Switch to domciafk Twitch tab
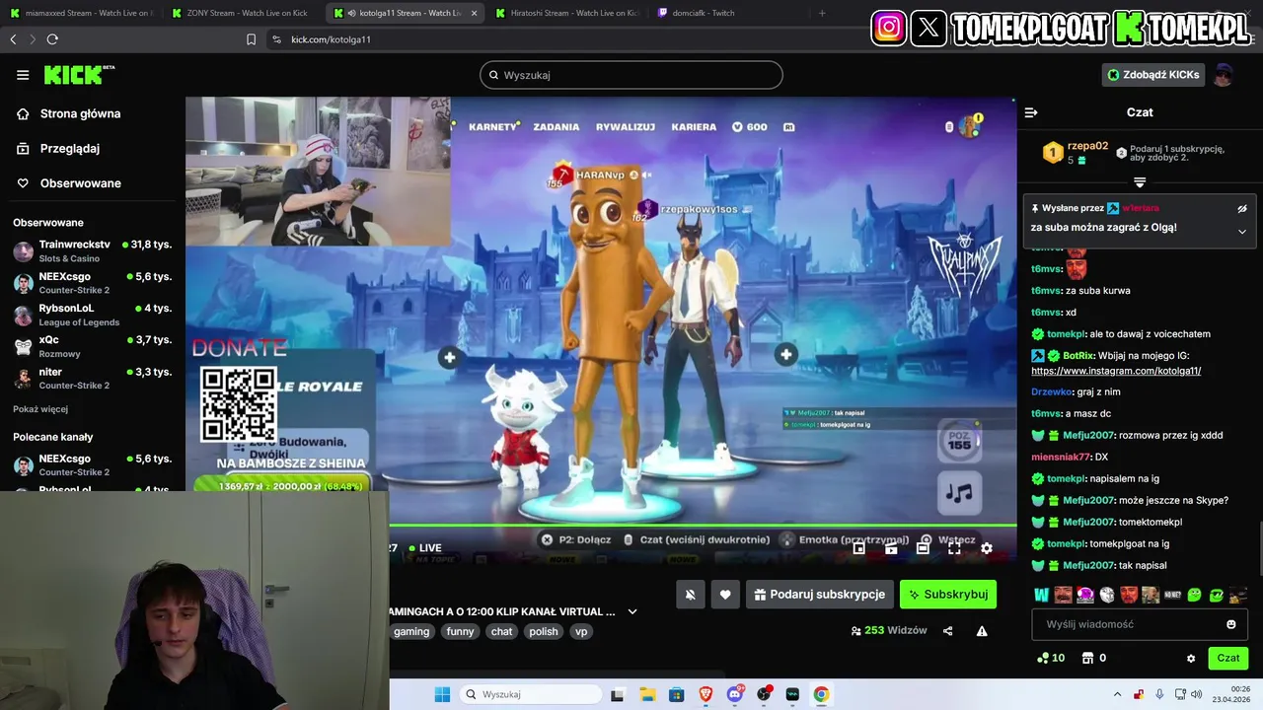Image resolution: width=1263 pixels, height=710 pixels. click(x=727, y=13)
